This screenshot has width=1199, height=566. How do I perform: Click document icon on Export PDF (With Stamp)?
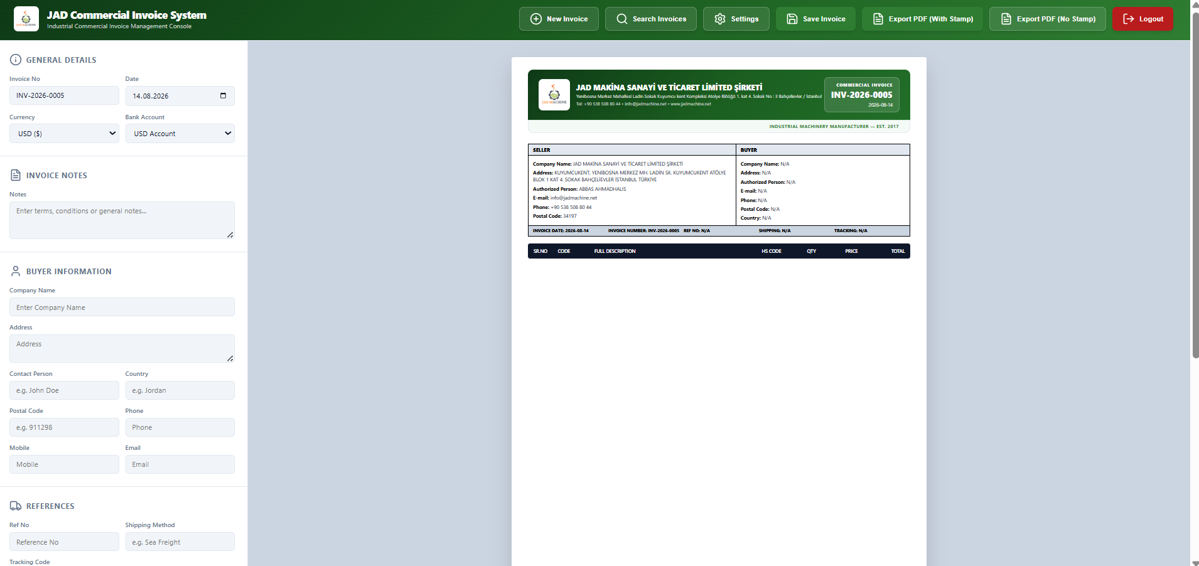[x=878, y=19]
